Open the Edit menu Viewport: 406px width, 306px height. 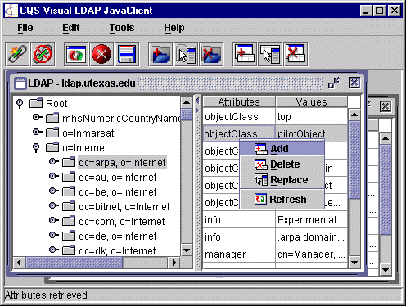pyautogui.click(x=71, y=28)
